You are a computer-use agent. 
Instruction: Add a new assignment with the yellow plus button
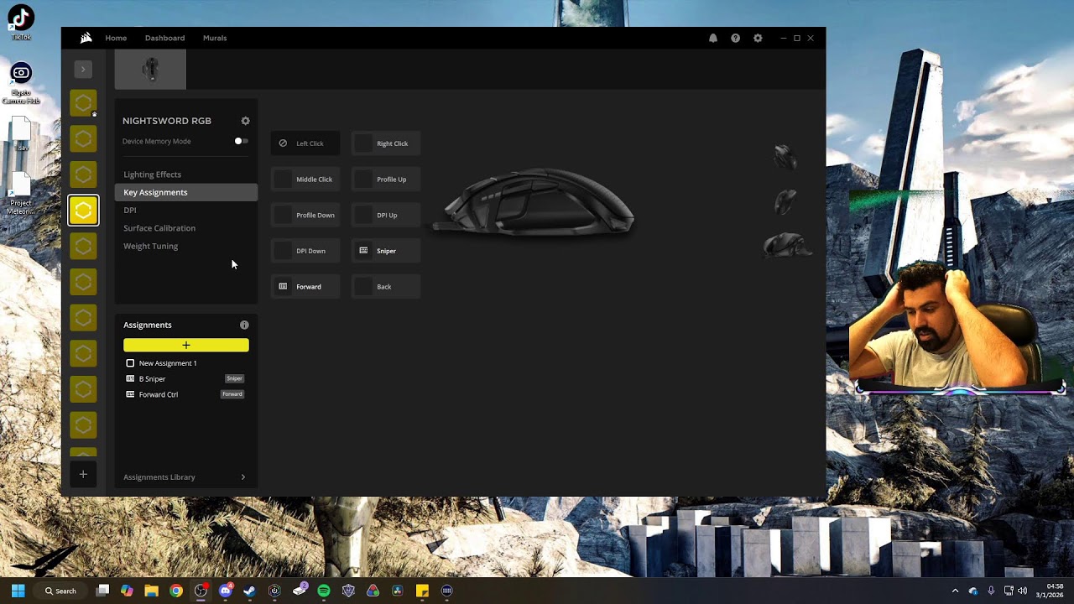pyautogui.click(x=186, y=345)
